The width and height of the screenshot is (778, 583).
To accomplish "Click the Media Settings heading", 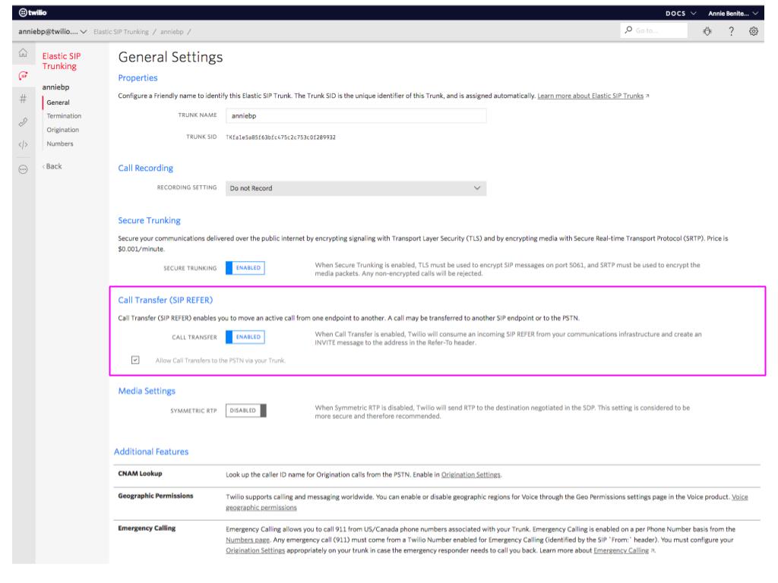I will (147, 391).
